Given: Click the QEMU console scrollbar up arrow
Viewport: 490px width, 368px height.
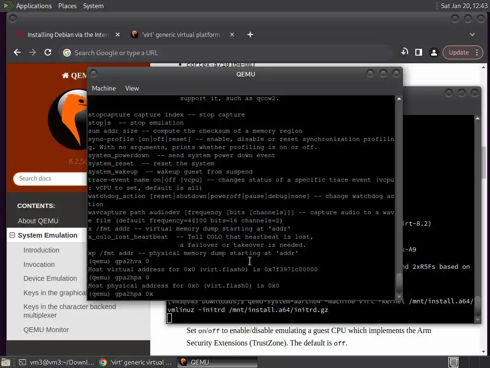Looking at the screenshot, I should click(x=399, y=99).
